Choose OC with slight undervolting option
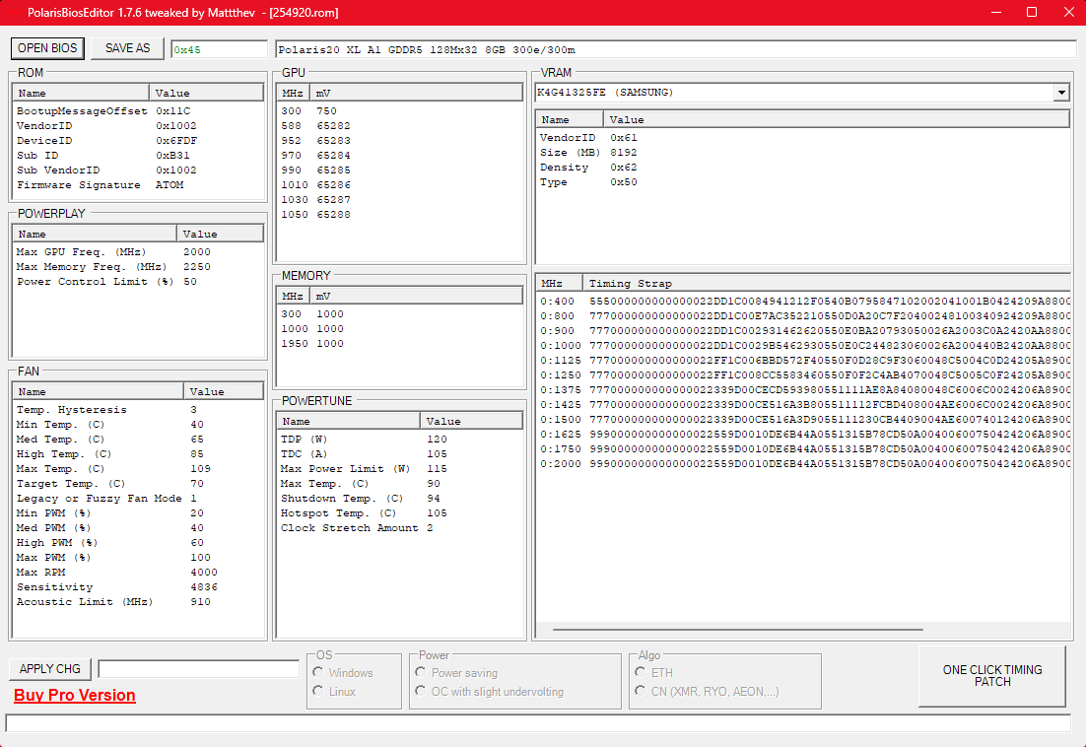1086x747 pixels. tap(421, 692)
